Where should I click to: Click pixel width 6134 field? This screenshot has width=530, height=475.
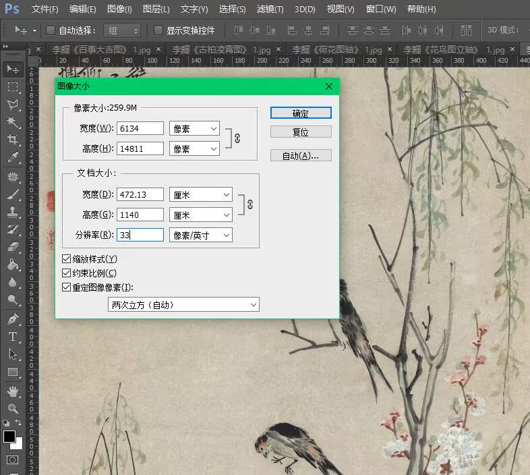point(140,129)
